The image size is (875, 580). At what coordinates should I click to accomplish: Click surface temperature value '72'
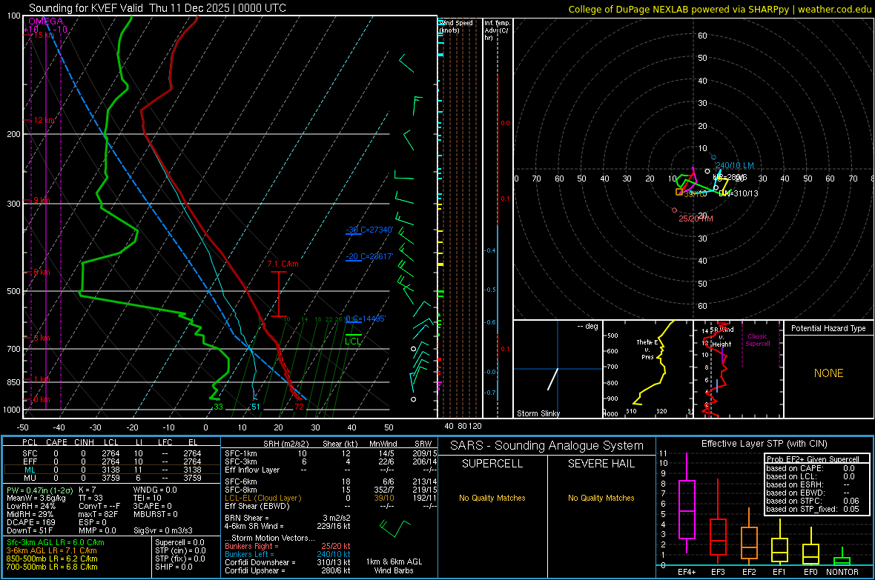[x=299, y=407]
